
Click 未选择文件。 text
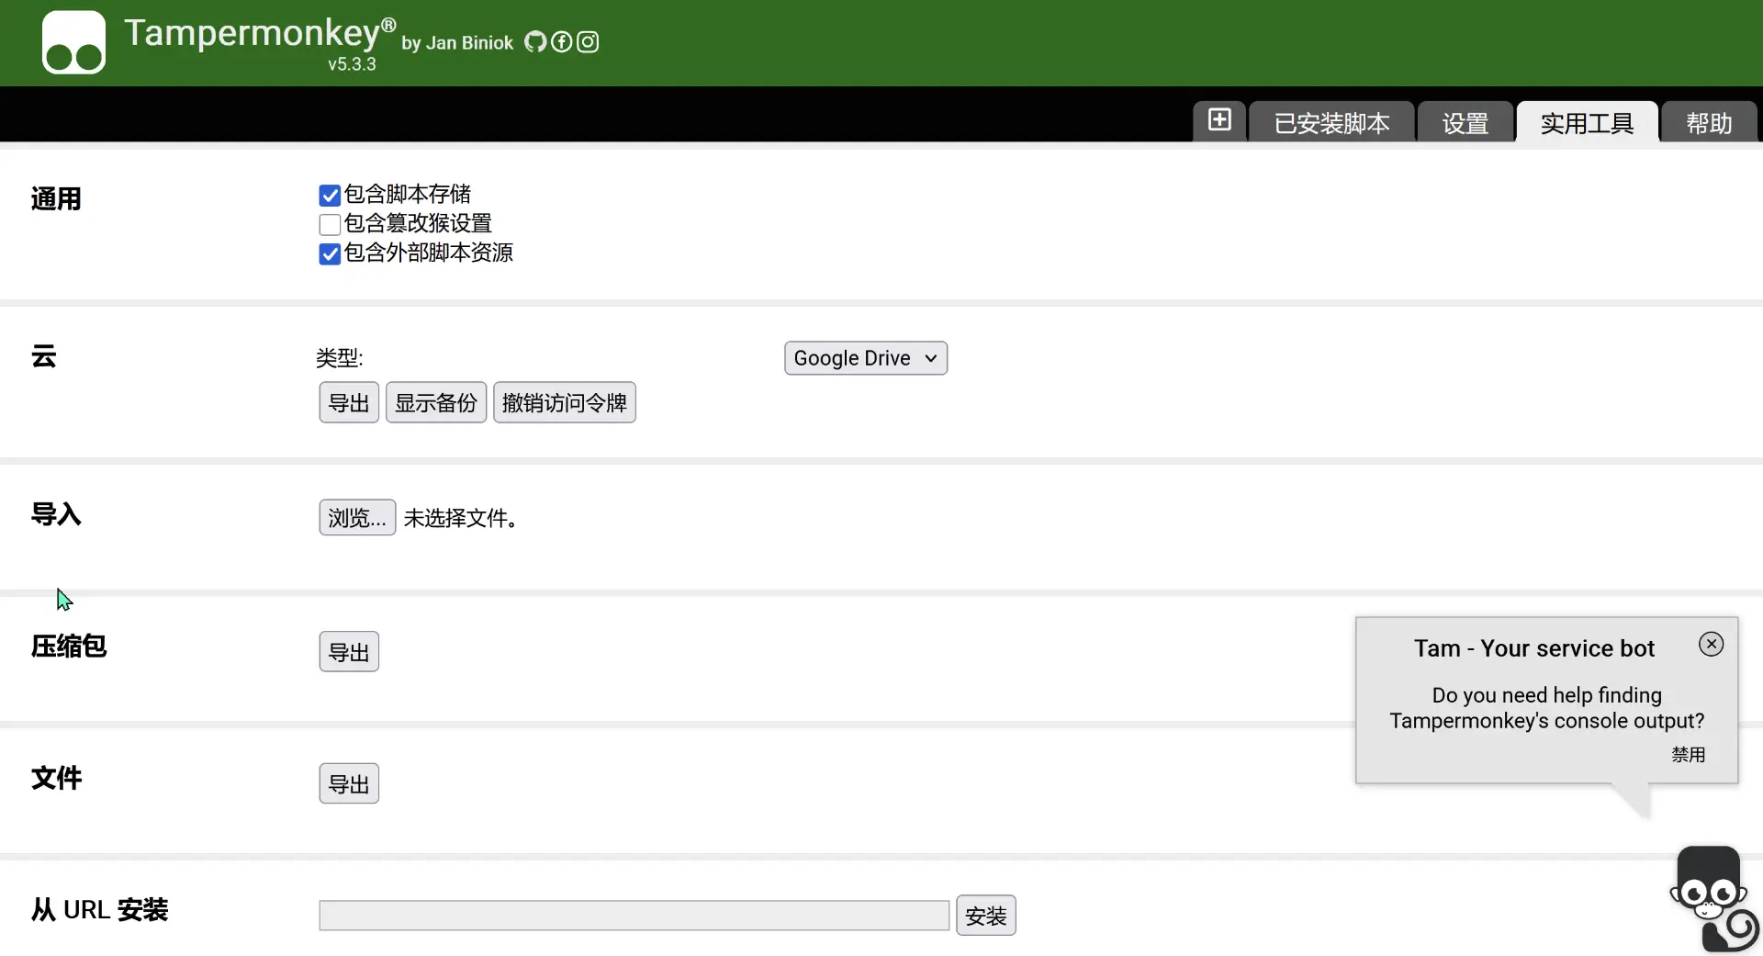462,518
